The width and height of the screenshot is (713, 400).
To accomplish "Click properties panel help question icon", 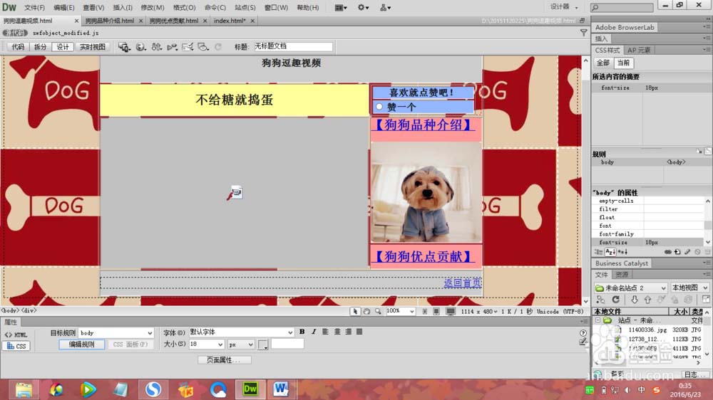I will pyautogui.click(x=583, y=333).
